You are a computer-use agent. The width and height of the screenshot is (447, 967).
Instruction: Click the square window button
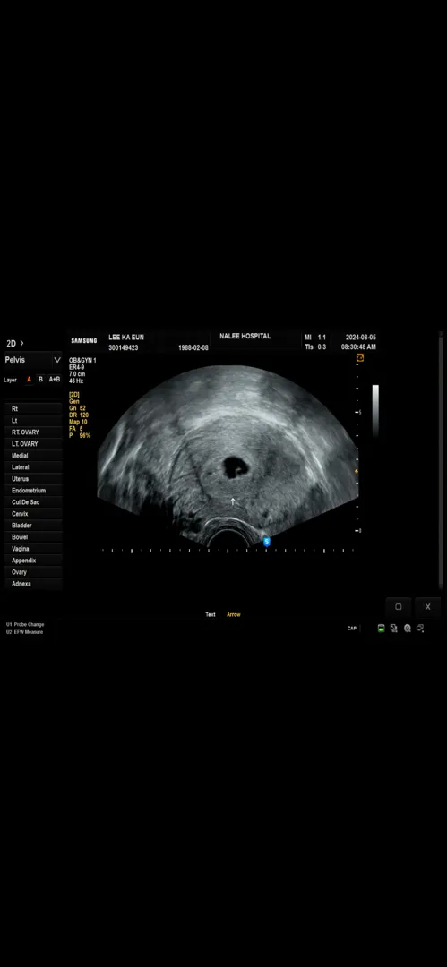coord(399,607)
